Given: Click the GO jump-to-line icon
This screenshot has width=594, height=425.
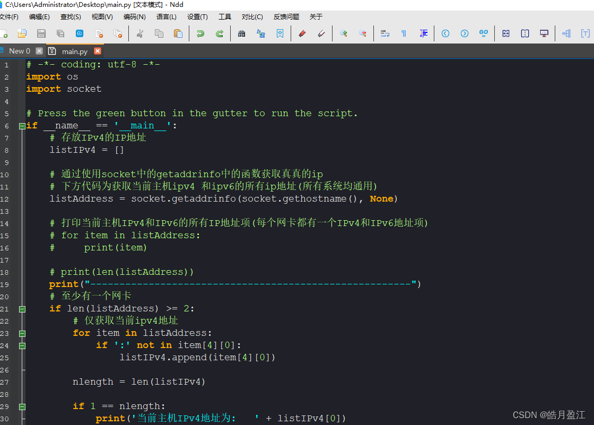Looking at the screenshot, I should click(x=483, y=33).
